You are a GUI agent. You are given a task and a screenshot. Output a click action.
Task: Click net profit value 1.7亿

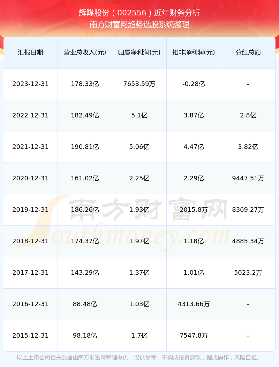tap(139, 336)
